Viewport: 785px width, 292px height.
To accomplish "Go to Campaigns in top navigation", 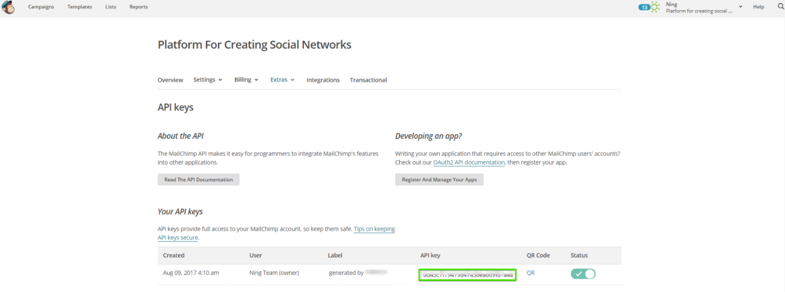I will click(x=41, y=7).
